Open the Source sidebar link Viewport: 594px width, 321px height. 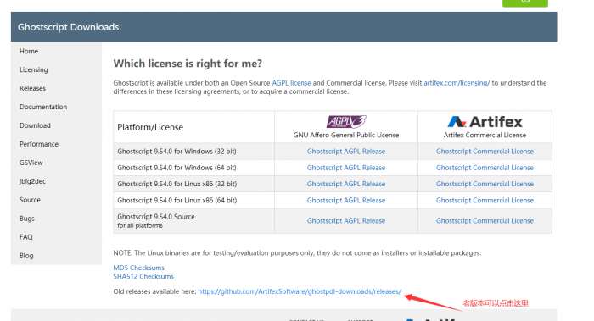(30, 200)
